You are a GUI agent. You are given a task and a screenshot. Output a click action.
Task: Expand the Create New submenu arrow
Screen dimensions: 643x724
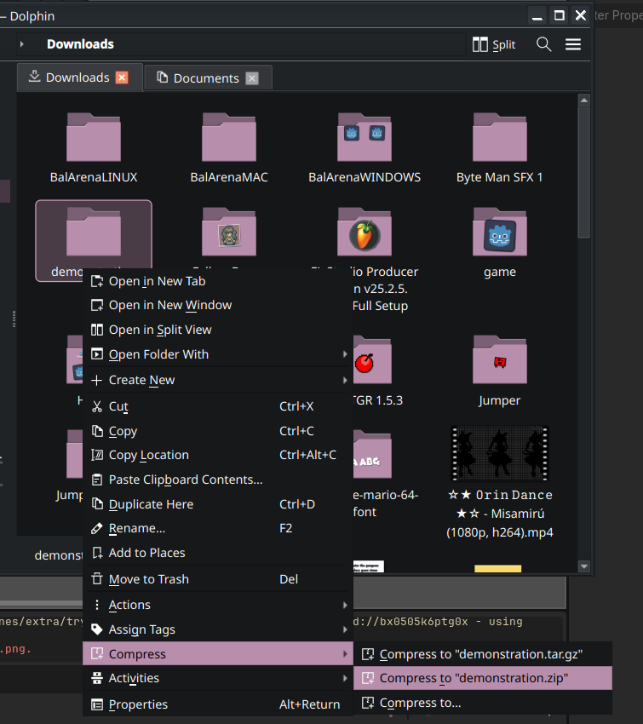tap(345, 380)
